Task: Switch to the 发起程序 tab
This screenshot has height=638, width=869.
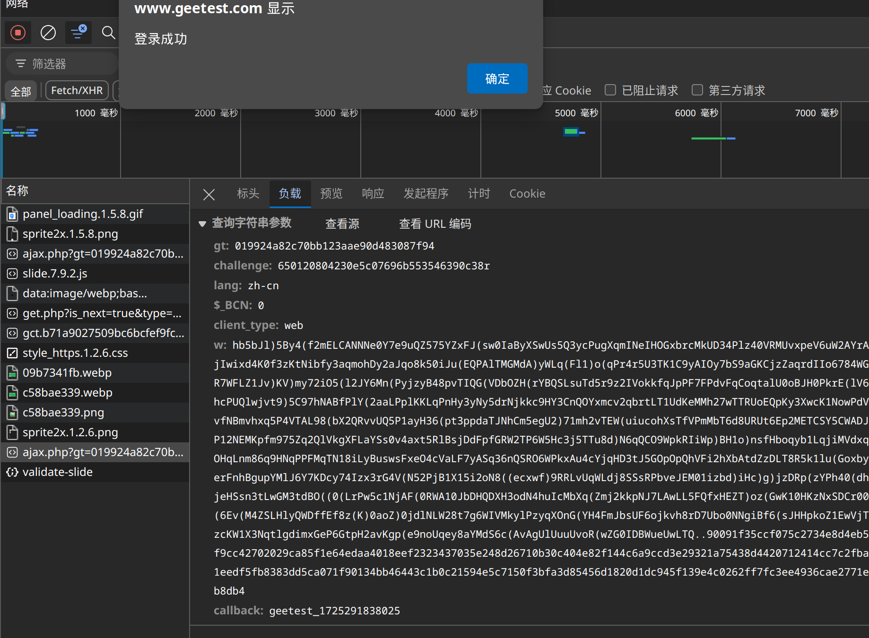Action: coord(426,194)
